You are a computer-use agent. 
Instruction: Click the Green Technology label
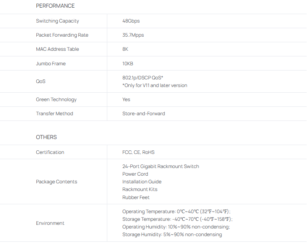pyautogui.click(x=56, y=100)
